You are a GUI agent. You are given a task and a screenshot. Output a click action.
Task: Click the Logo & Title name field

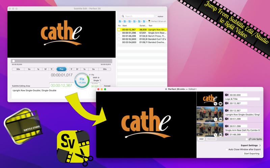pyautogui.click(x=242, y=99)
